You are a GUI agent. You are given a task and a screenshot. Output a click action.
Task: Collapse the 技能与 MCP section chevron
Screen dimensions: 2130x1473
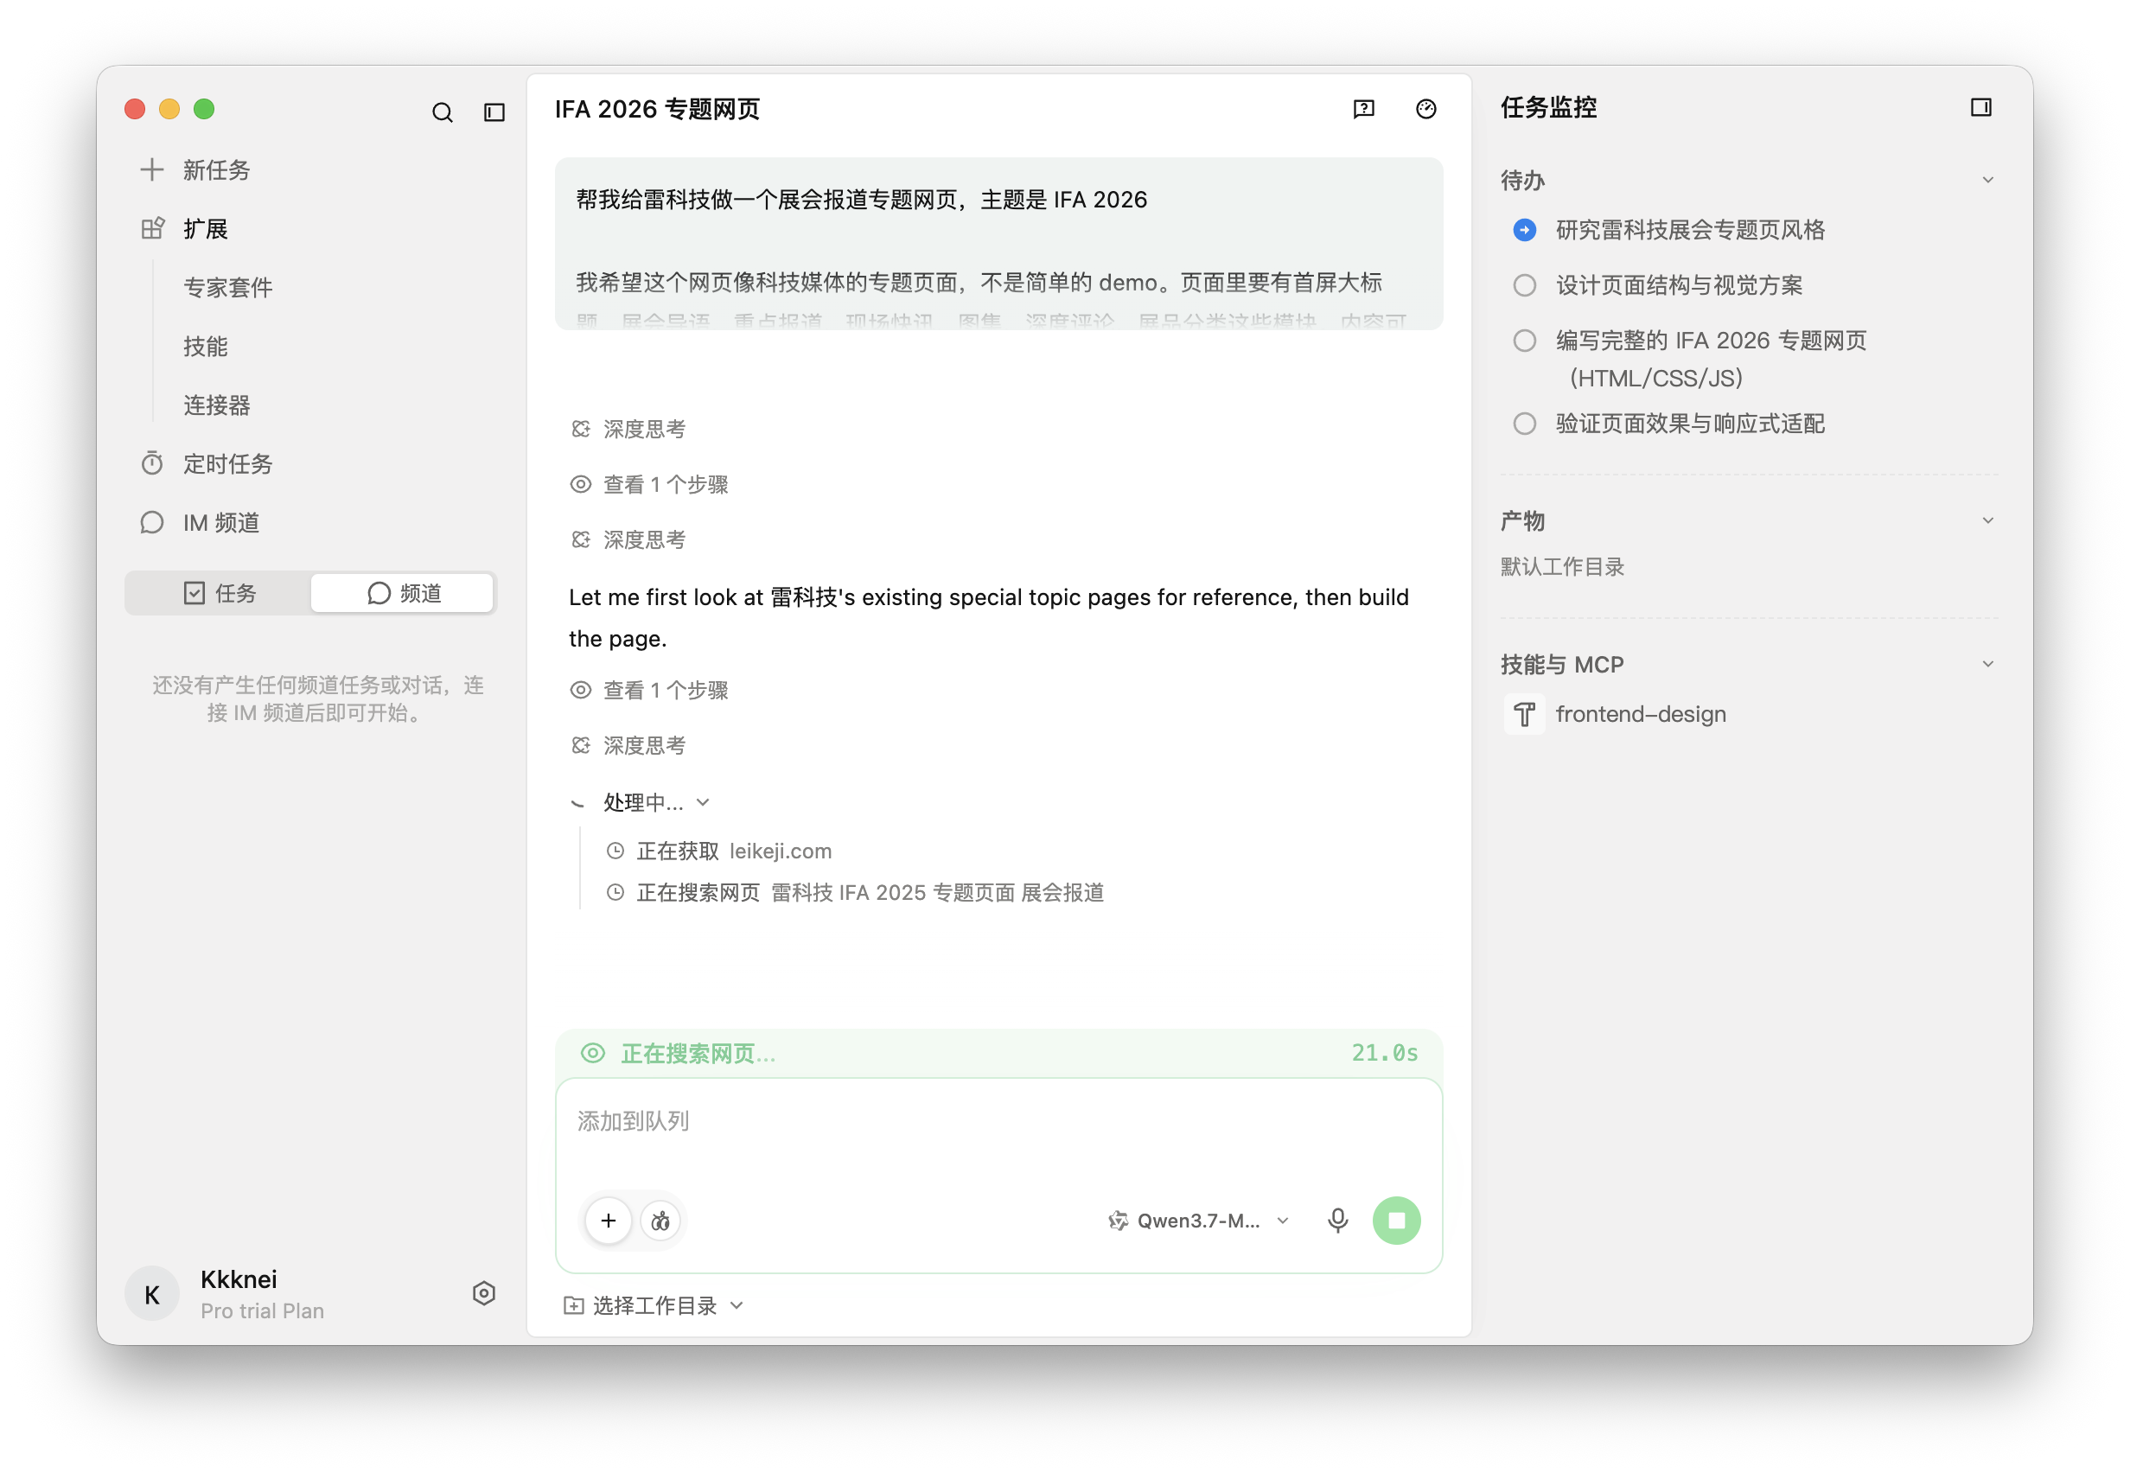click(x=1988, y=664)
